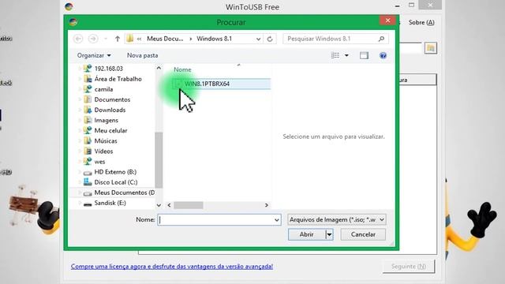Select Área de Trabalho in the tree

pos(118,79)
